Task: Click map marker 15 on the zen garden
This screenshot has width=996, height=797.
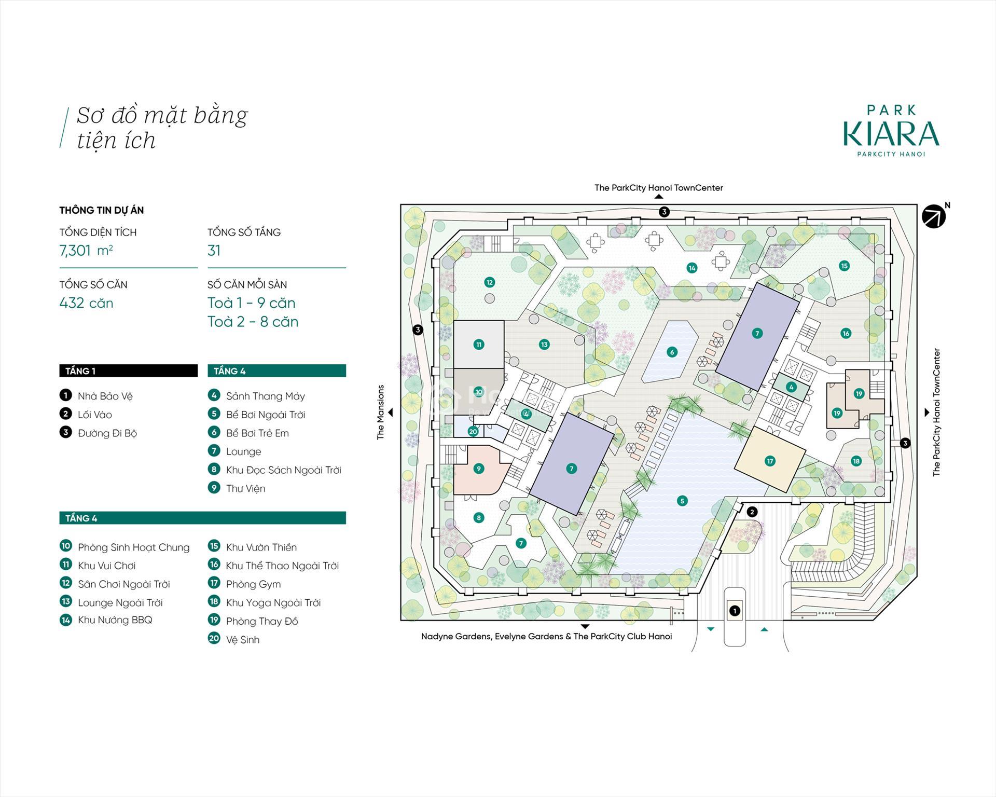Action: click(x=844, y=266)
